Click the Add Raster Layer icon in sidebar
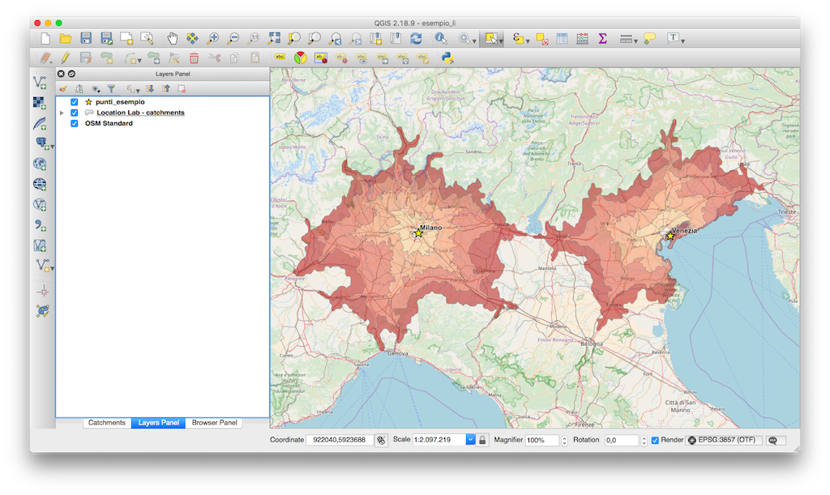Screen dimensions: 830x495 tap(40, 103)
